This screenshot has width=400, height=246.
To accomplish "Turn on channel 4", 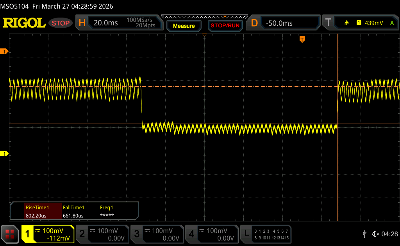I will coord(212,234).
